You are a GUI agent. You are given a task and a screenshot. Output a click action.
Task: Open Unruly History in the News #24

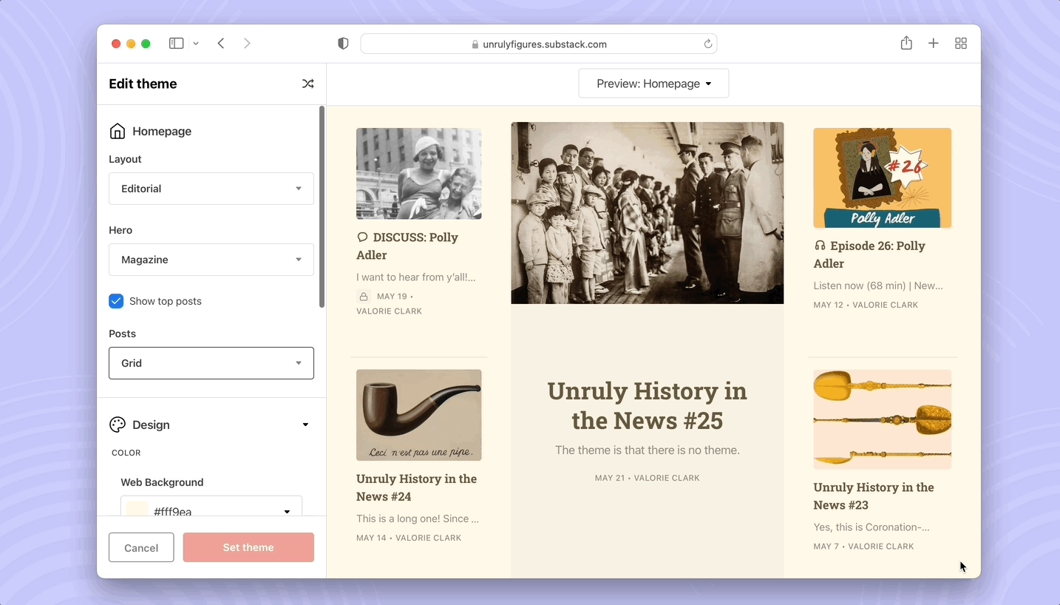pos(417,487)
